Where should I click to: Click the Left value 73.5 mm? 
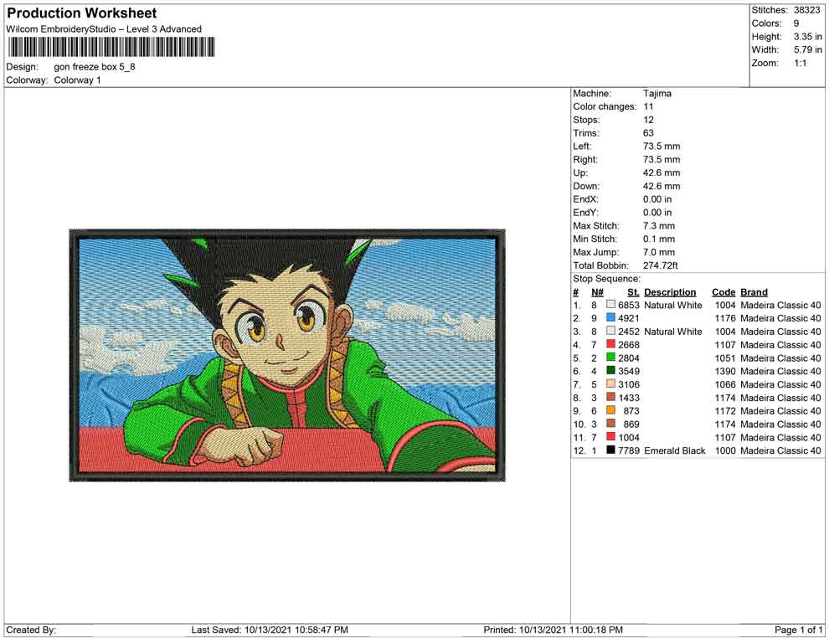click(662, 146)
